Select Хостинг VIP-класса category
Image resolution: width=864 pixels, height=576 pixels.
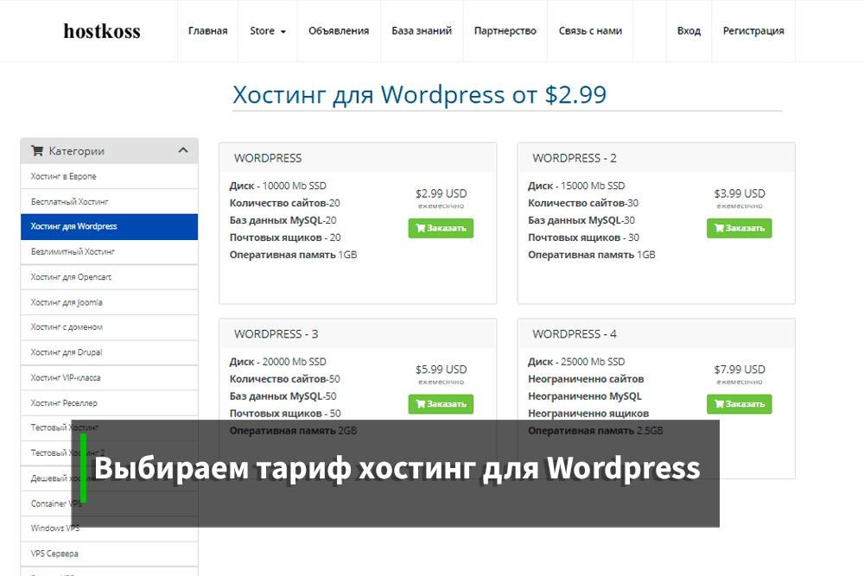tap(109, 377)
